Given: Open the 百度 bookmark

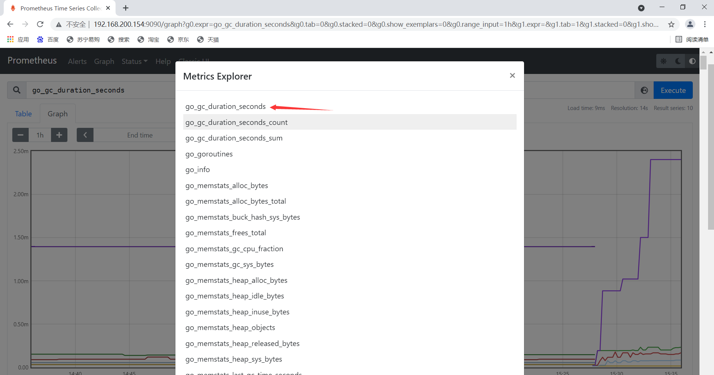Looking at the screenshot, I should tap(48, 39).
